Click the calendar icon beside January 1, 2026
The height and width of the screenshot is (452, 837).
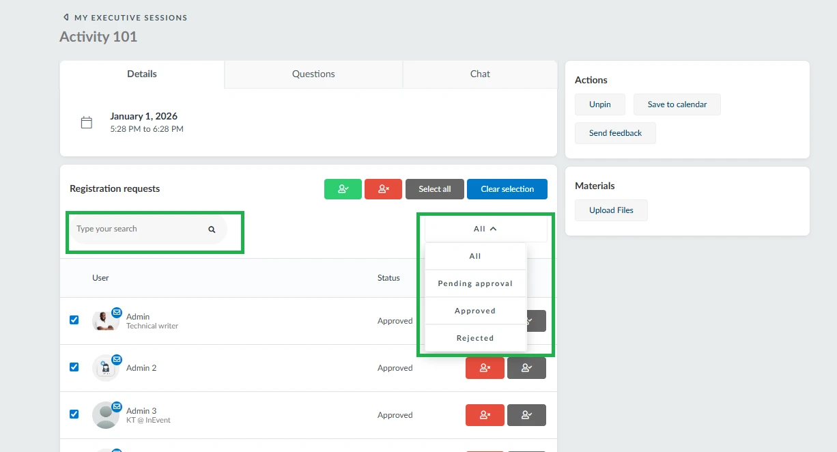point(87,122)
